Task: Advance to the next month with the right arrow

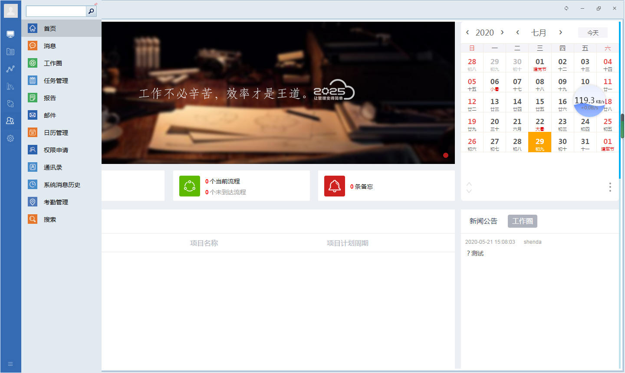Action: 560,32
